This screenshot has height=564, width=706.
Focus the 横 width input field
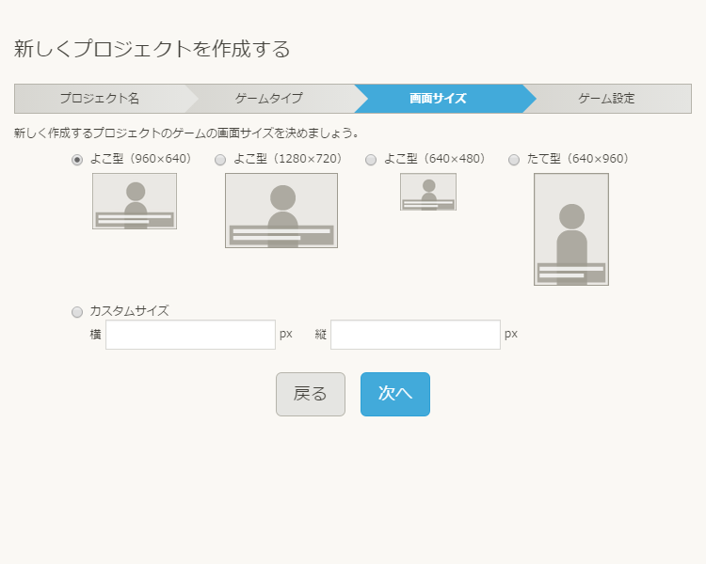pos(190,335)
